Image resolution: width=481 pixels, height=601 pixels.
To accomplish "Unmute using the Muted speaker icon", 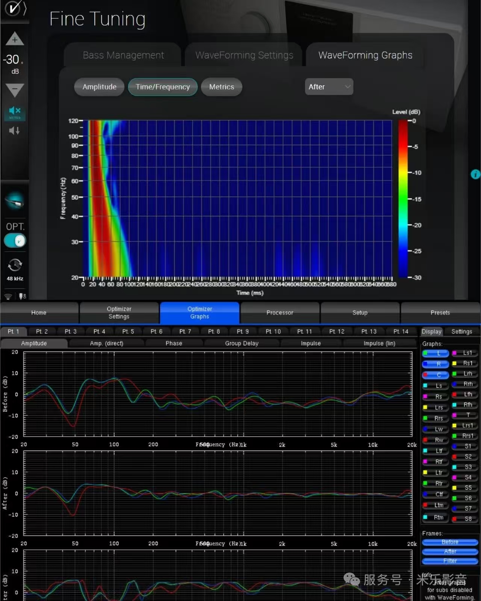I will 15,112.
